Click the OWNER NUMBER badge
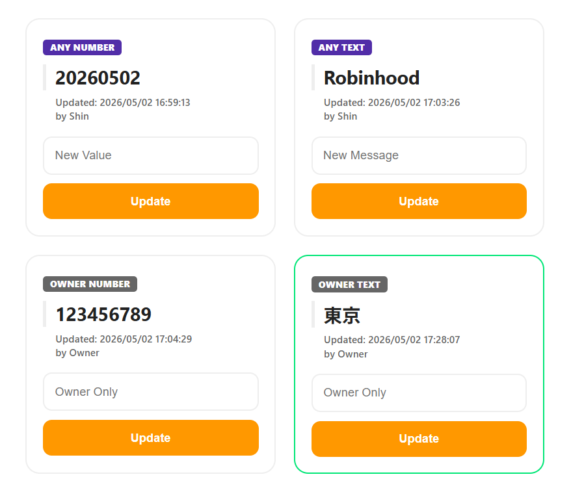571x492 pixels. [90, 284]
